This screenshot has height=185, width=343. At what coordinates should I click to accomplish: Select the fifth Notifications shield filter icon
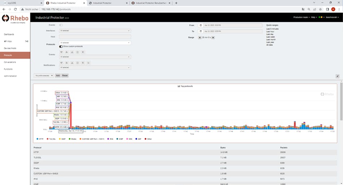coord(83,63)
